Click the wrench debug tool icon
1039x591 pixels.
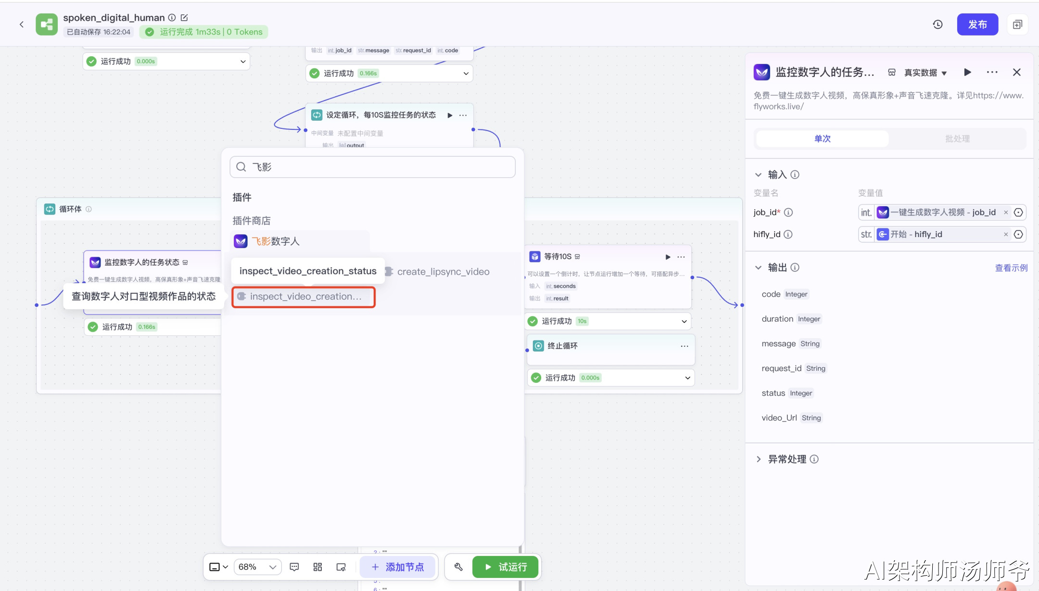point(458,567)
